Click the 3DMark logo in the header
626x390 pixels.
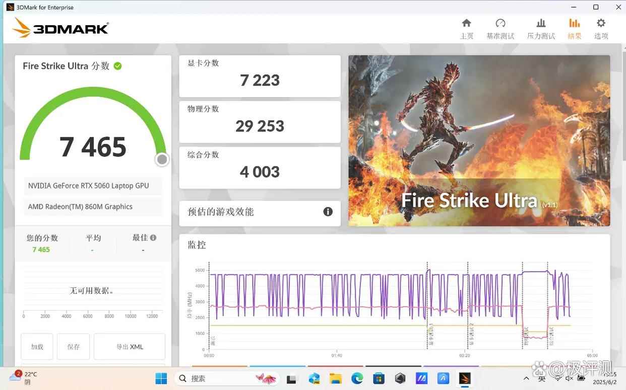(60, 28)
